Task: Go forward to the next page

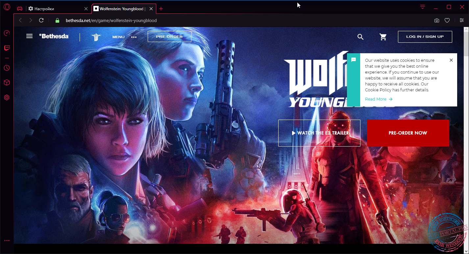Action: pyautogui.click(x=31, y=20)
